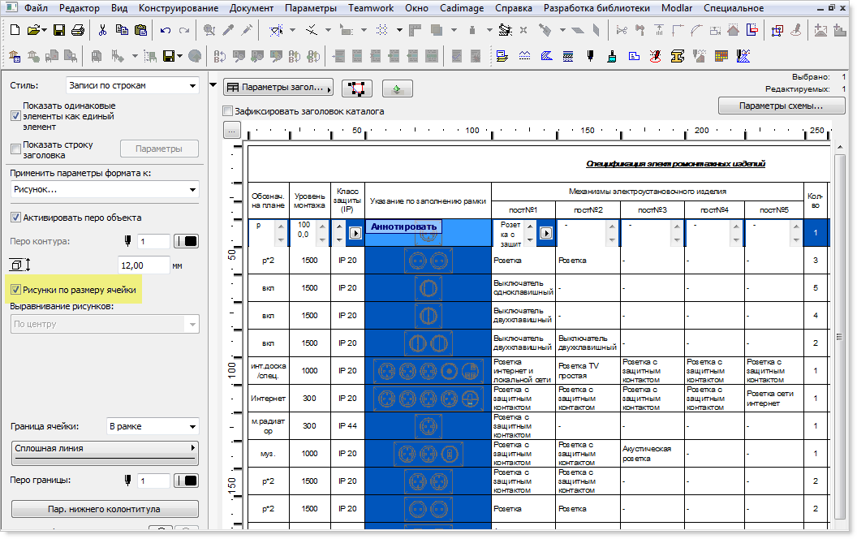Click the 'Аннотировать' button in the selected row
The image size is (857, 539).
point(404,226)
